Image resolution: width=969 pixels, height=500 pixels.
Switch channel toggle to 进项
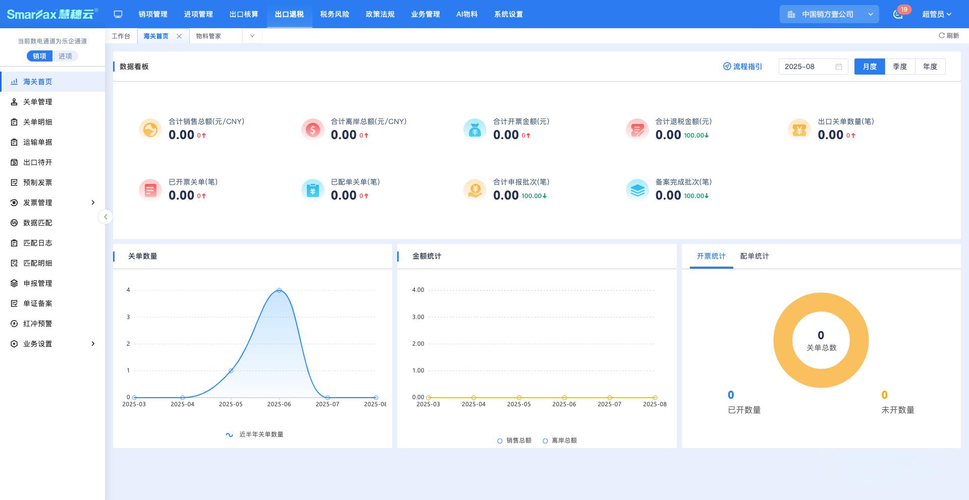click(65, 56)
